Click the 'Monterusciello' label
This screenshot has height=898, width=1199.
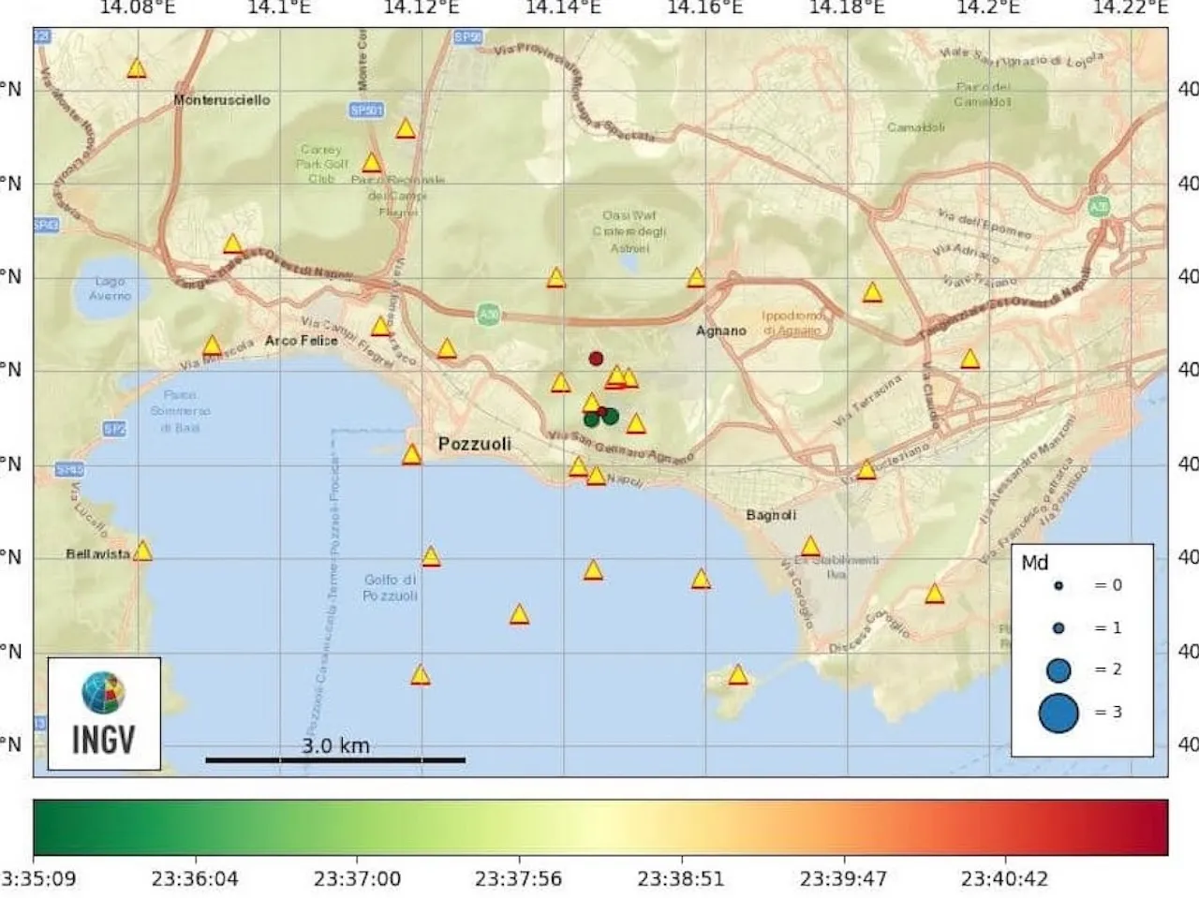(x=222, y=99)
